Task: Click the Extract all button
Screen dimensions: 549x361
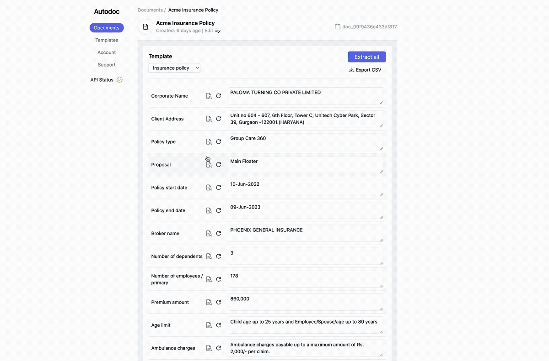Action: click(x=367, y=57)
